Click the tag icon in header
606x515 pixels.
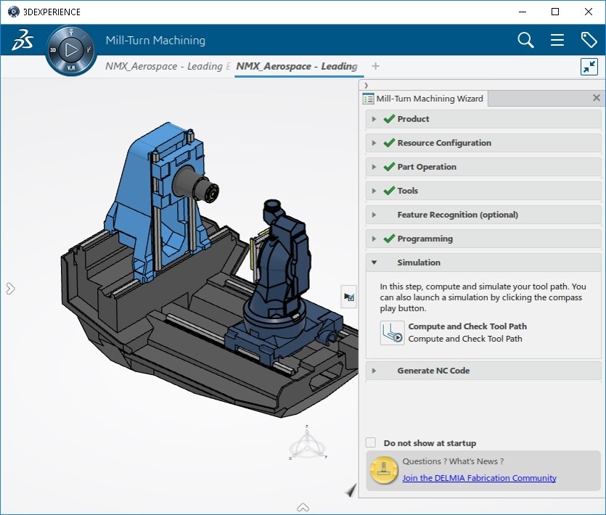pyautogui.click(x=589, y=40)
